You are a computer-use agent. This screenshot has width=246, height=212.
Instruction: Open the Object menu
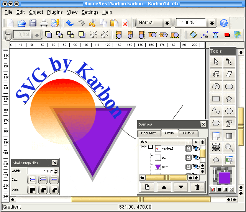point(36,12)
